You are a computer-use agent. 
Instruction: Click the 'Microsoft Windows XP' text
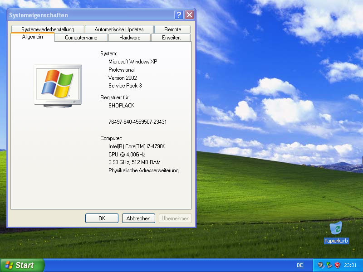point(132,62)
